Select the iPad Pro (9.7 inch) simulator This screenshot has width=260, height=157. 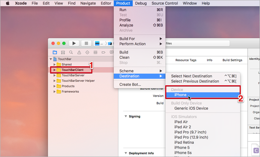click(x=203, y=132)
